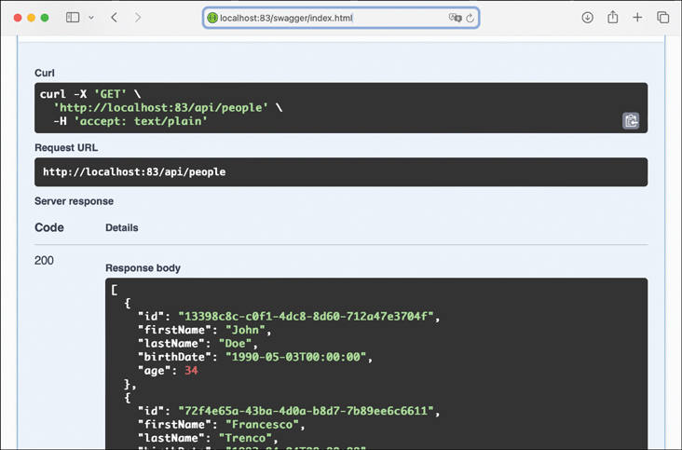
Task: Open the tab group dropdown chevron
Action: (x=91, y=18)
